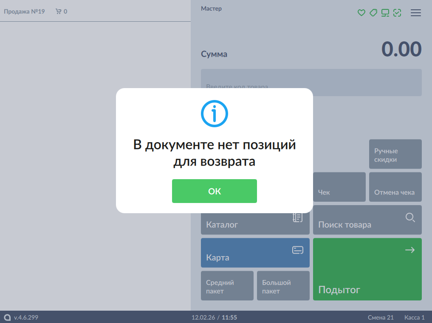This screenshot has width=432, height=323.
Task: Add Средний пакет to the sale
Action: tap(227, 286)
